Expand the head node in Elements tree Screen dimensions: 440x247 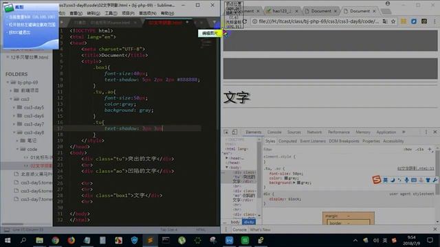(227, 158)
